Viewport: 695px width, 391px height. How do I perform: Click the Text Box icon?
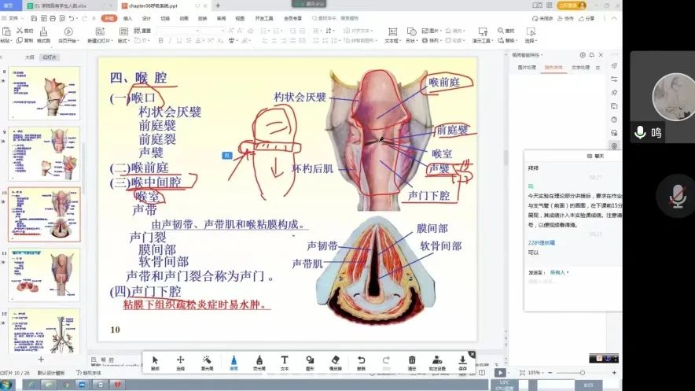pos(392,31)
